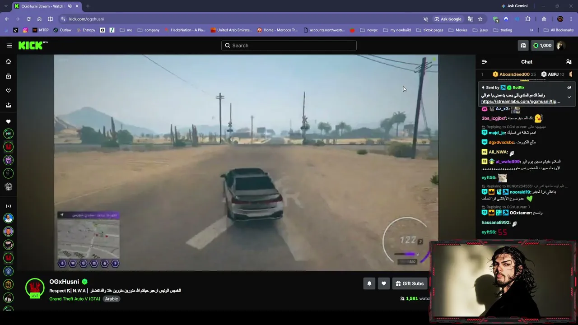Toggle notifications bell for OGxHusni

(x=369, y=283)
